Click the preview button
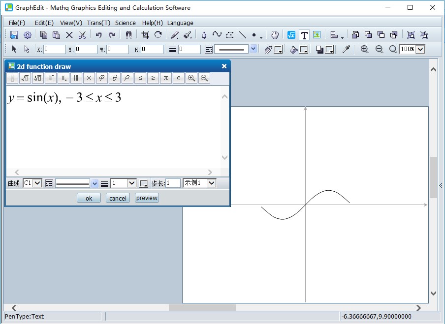Screen dimensions: 445x324 click(x=147, y=198)
